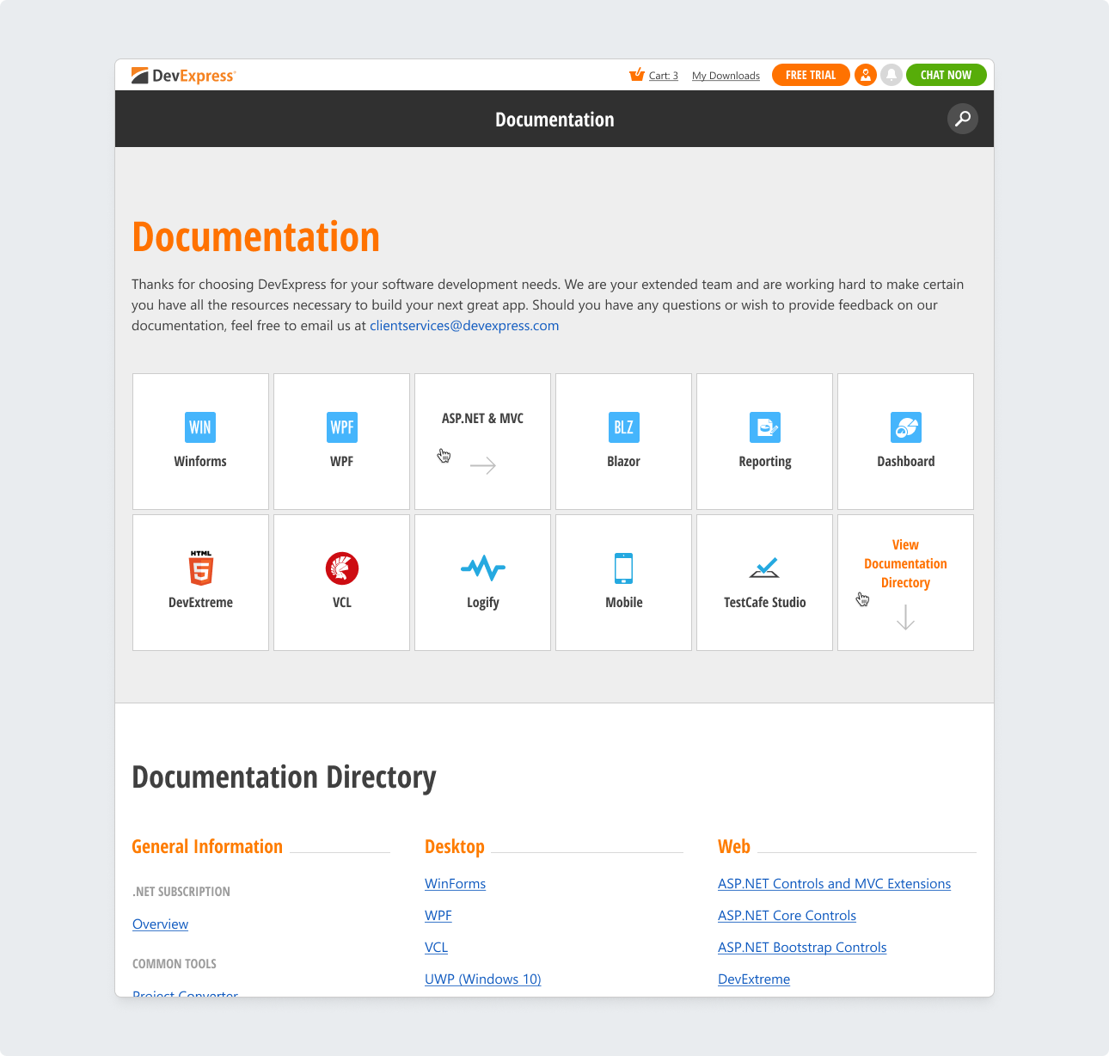Click the Logify tile label

pyautogui.click(x=483, y=603)
